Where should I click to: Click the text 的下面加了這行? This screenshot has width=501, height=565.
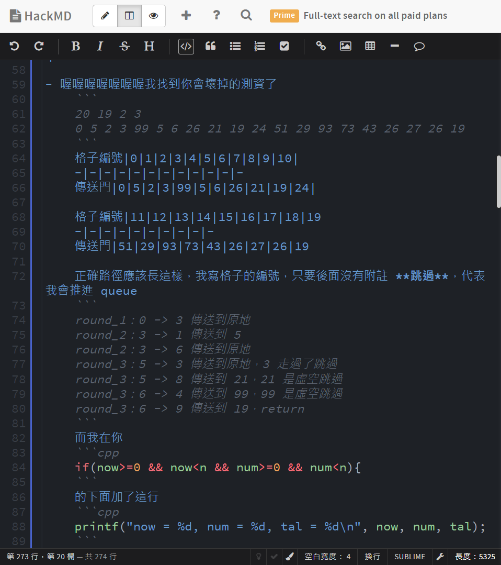(x=117, y=497)
